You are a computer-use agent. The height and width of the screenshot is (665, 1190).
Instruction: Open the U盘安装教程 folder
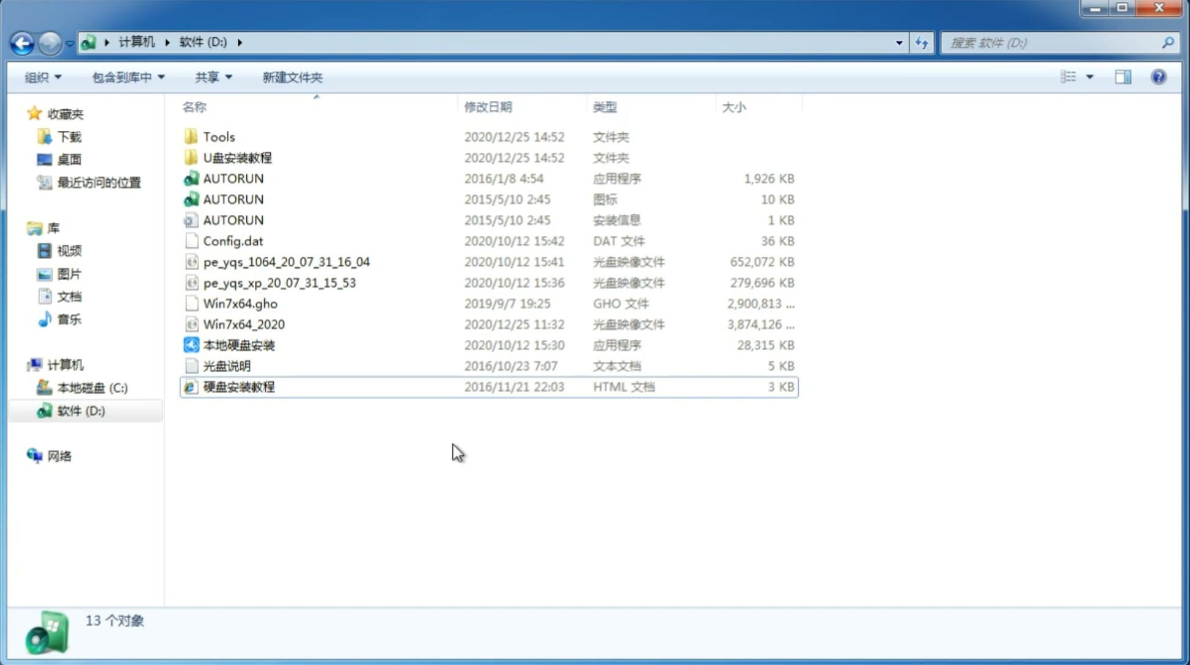[x=238, y=158]
